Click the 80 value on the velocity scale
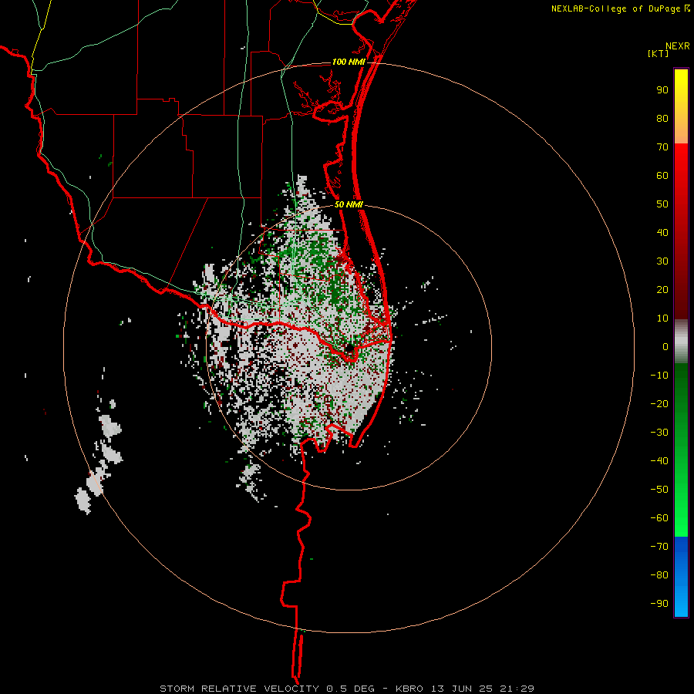This screenshot has width=694, height=694. (x=662, y=118)
